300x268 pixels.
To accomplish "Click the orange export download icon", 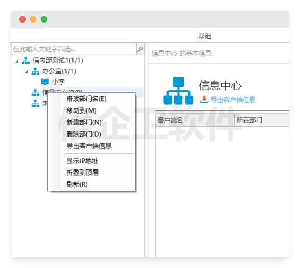I will [204, 100].
